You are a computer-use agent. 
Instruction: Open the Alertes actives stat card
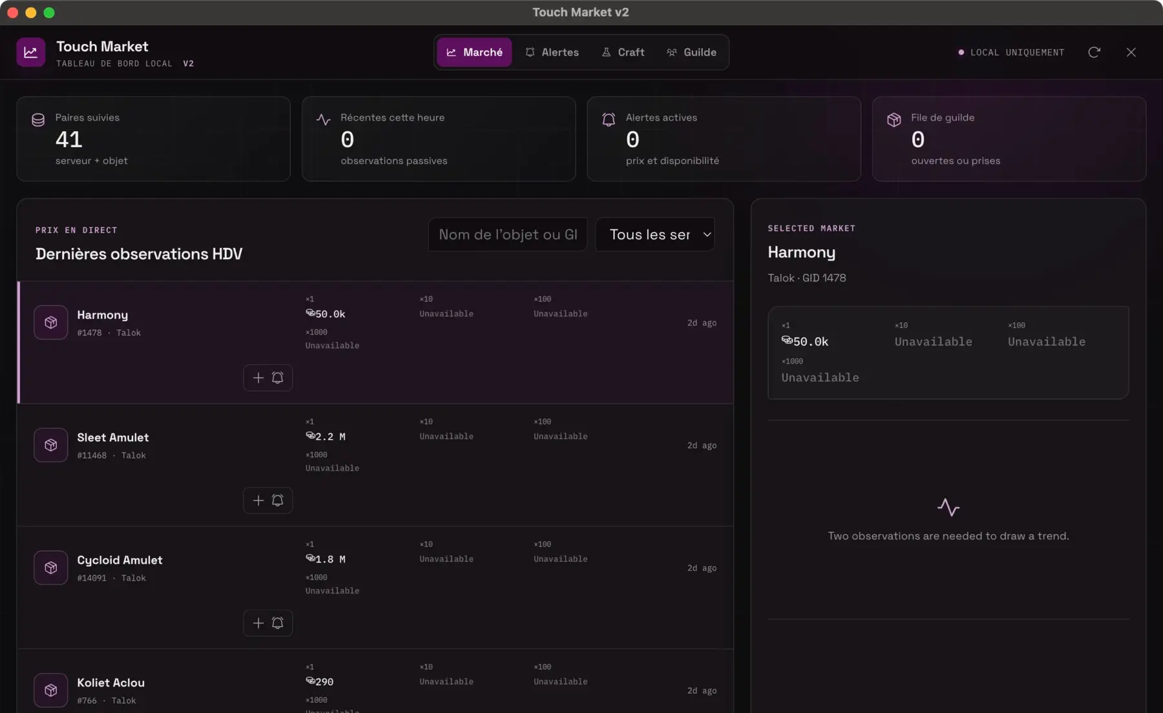724,139
